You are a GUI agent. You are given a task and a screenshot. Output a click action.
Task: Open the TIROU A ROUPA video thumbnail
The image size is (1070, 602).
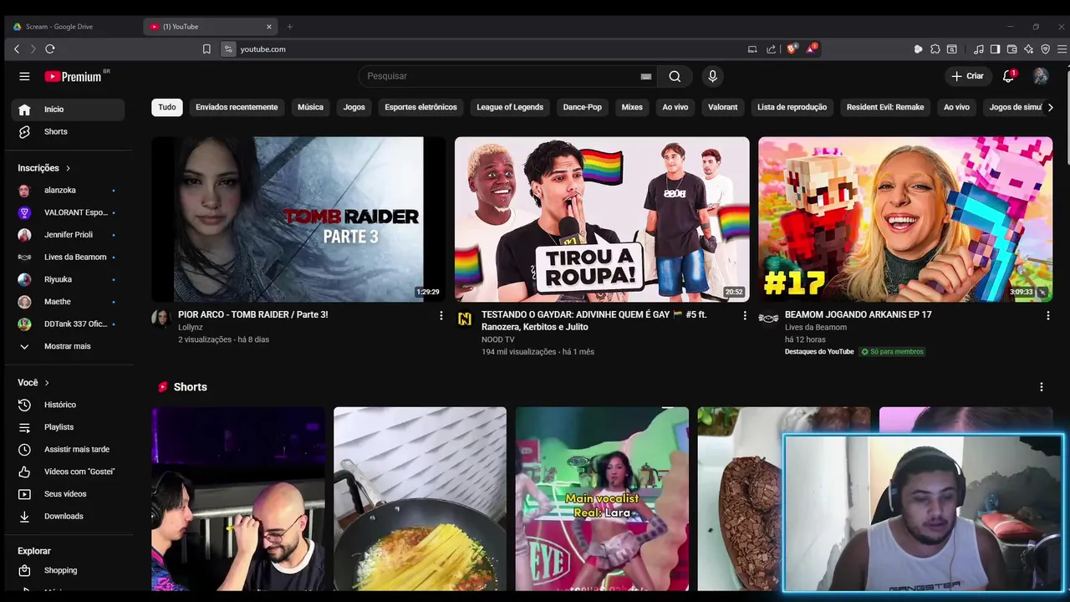pyautogui.click(x=602, y=219)
